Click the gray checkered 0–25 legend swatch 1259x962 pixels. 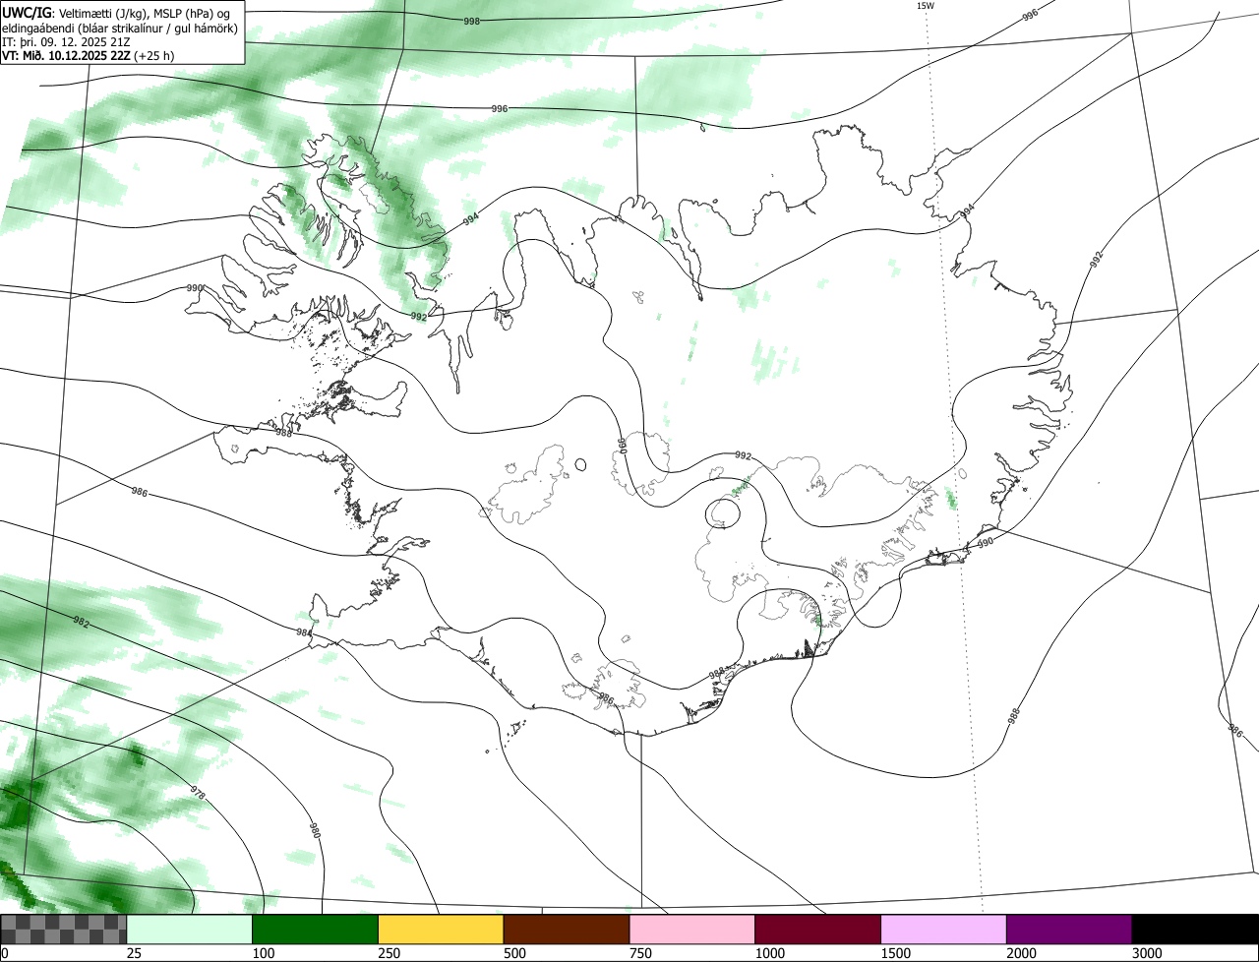(64, 929)
